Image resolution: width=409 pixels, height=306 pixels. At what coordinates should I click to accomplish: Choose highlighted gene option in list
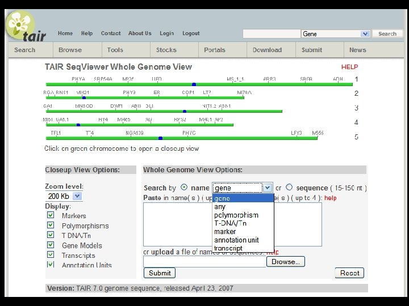[243, 198]
